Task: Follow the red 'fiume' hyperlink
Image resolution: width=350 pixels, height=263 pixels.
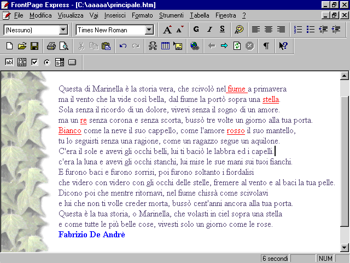Action: pyautogui.click(x=237, y=89)
